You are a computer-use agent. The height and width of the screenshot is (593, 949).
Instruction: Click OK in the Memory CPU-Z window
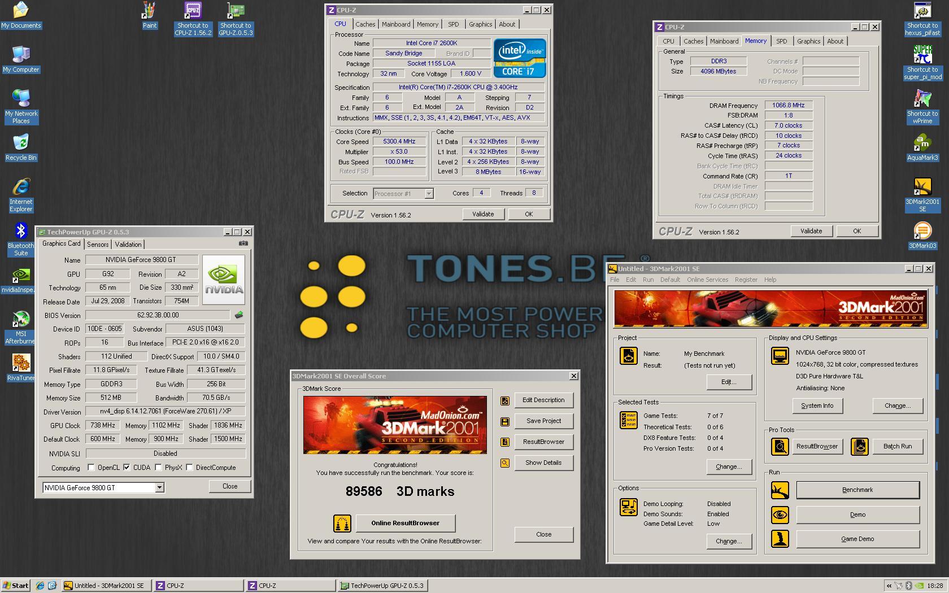[857, 232]
